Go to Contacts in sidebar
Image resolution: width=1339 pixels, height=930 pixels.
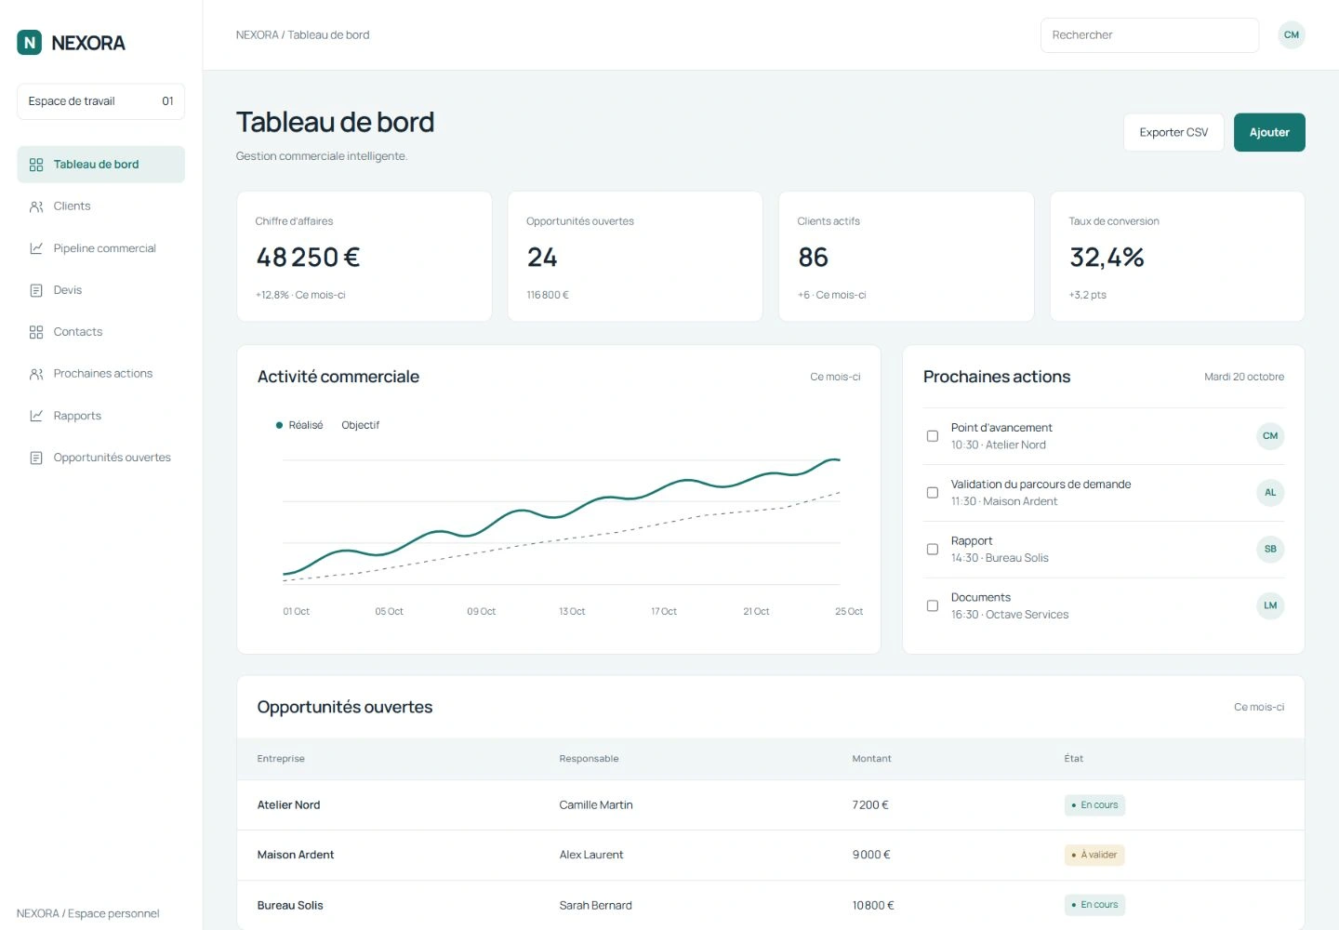[100, 332]
